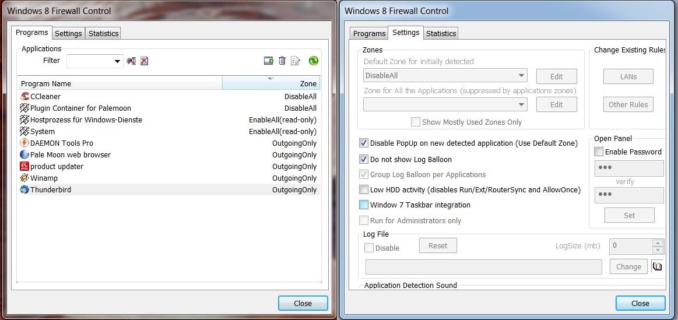Screen dimensions: 678x320
Task: Select Settings tab in right window
Action: point(406,33)
